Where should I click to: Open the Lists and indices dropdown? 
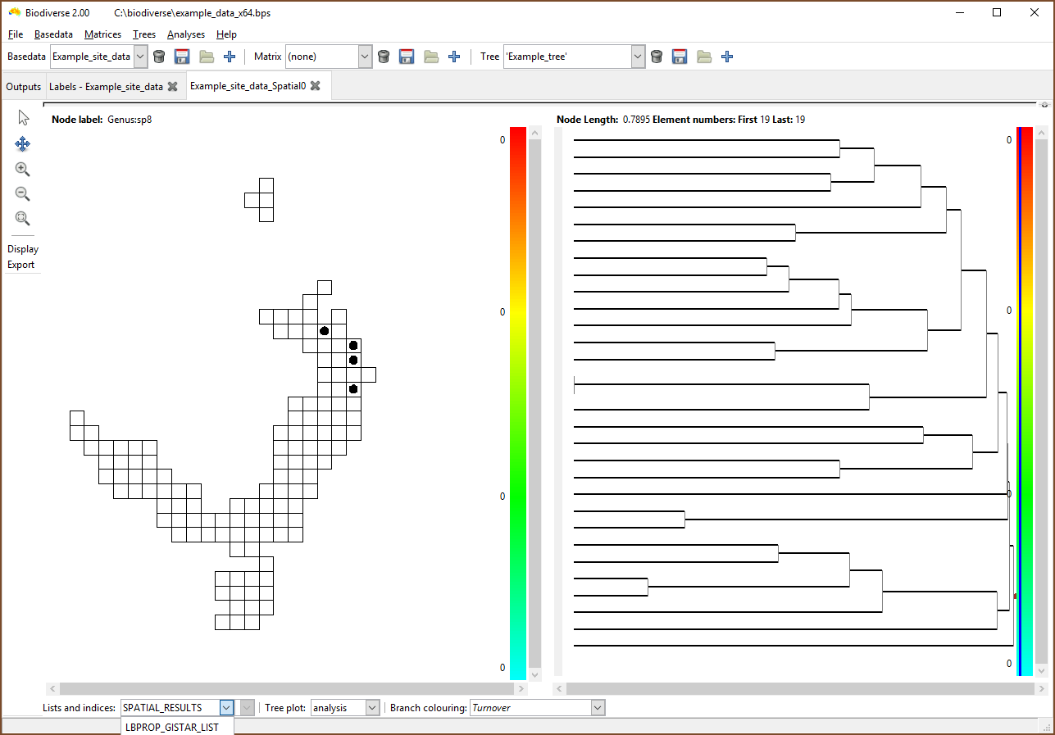[225, 707]
